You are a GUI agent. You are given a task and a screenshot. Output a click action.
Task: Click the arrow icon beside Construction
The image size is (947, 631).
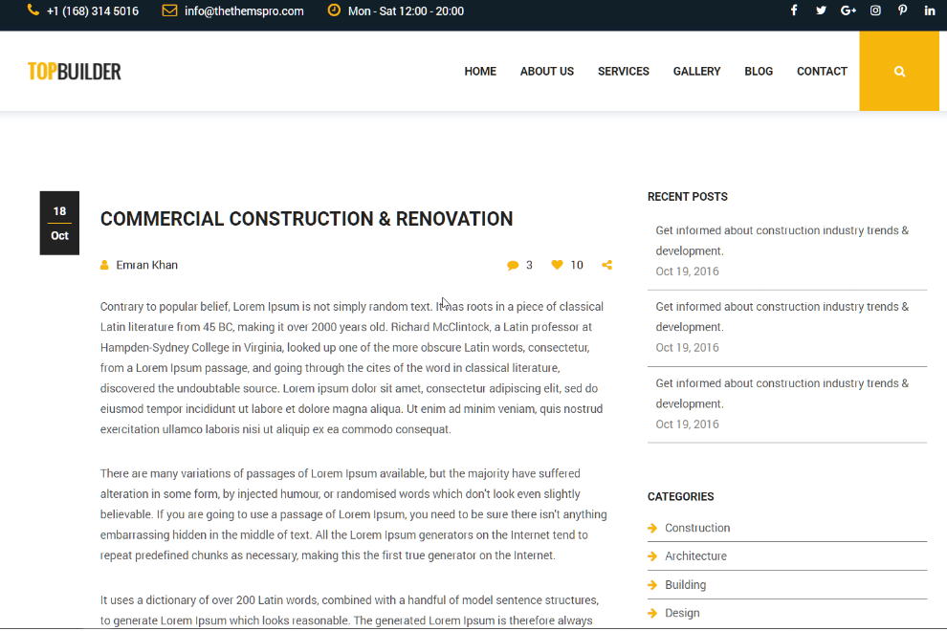tap(652, 528)
